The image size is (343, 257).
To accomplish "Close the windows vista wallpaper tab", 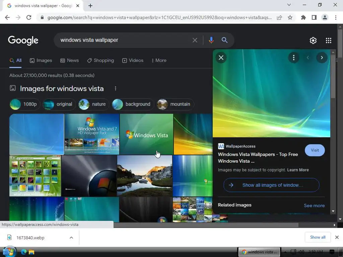I will (78, 6).
